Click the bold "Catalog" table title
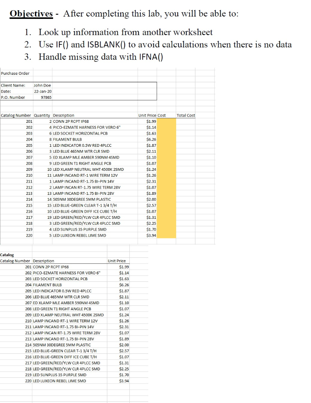311x403 pixels. pyautogui.click(x=7, y=255)
